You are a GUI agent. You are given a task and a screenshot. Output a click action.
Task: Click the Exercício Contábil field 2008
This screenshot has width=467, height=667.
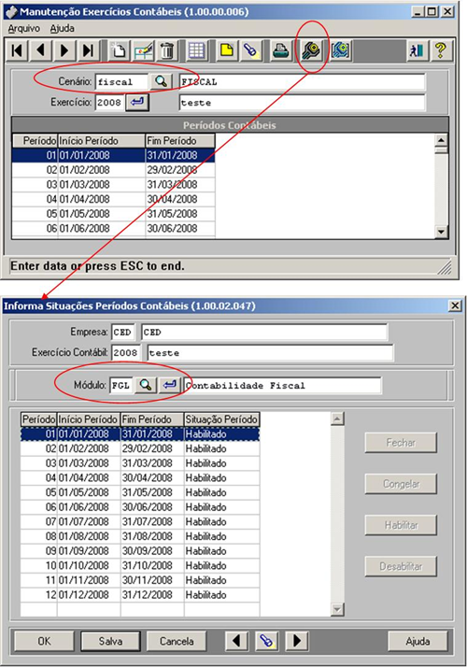point(126,352)
